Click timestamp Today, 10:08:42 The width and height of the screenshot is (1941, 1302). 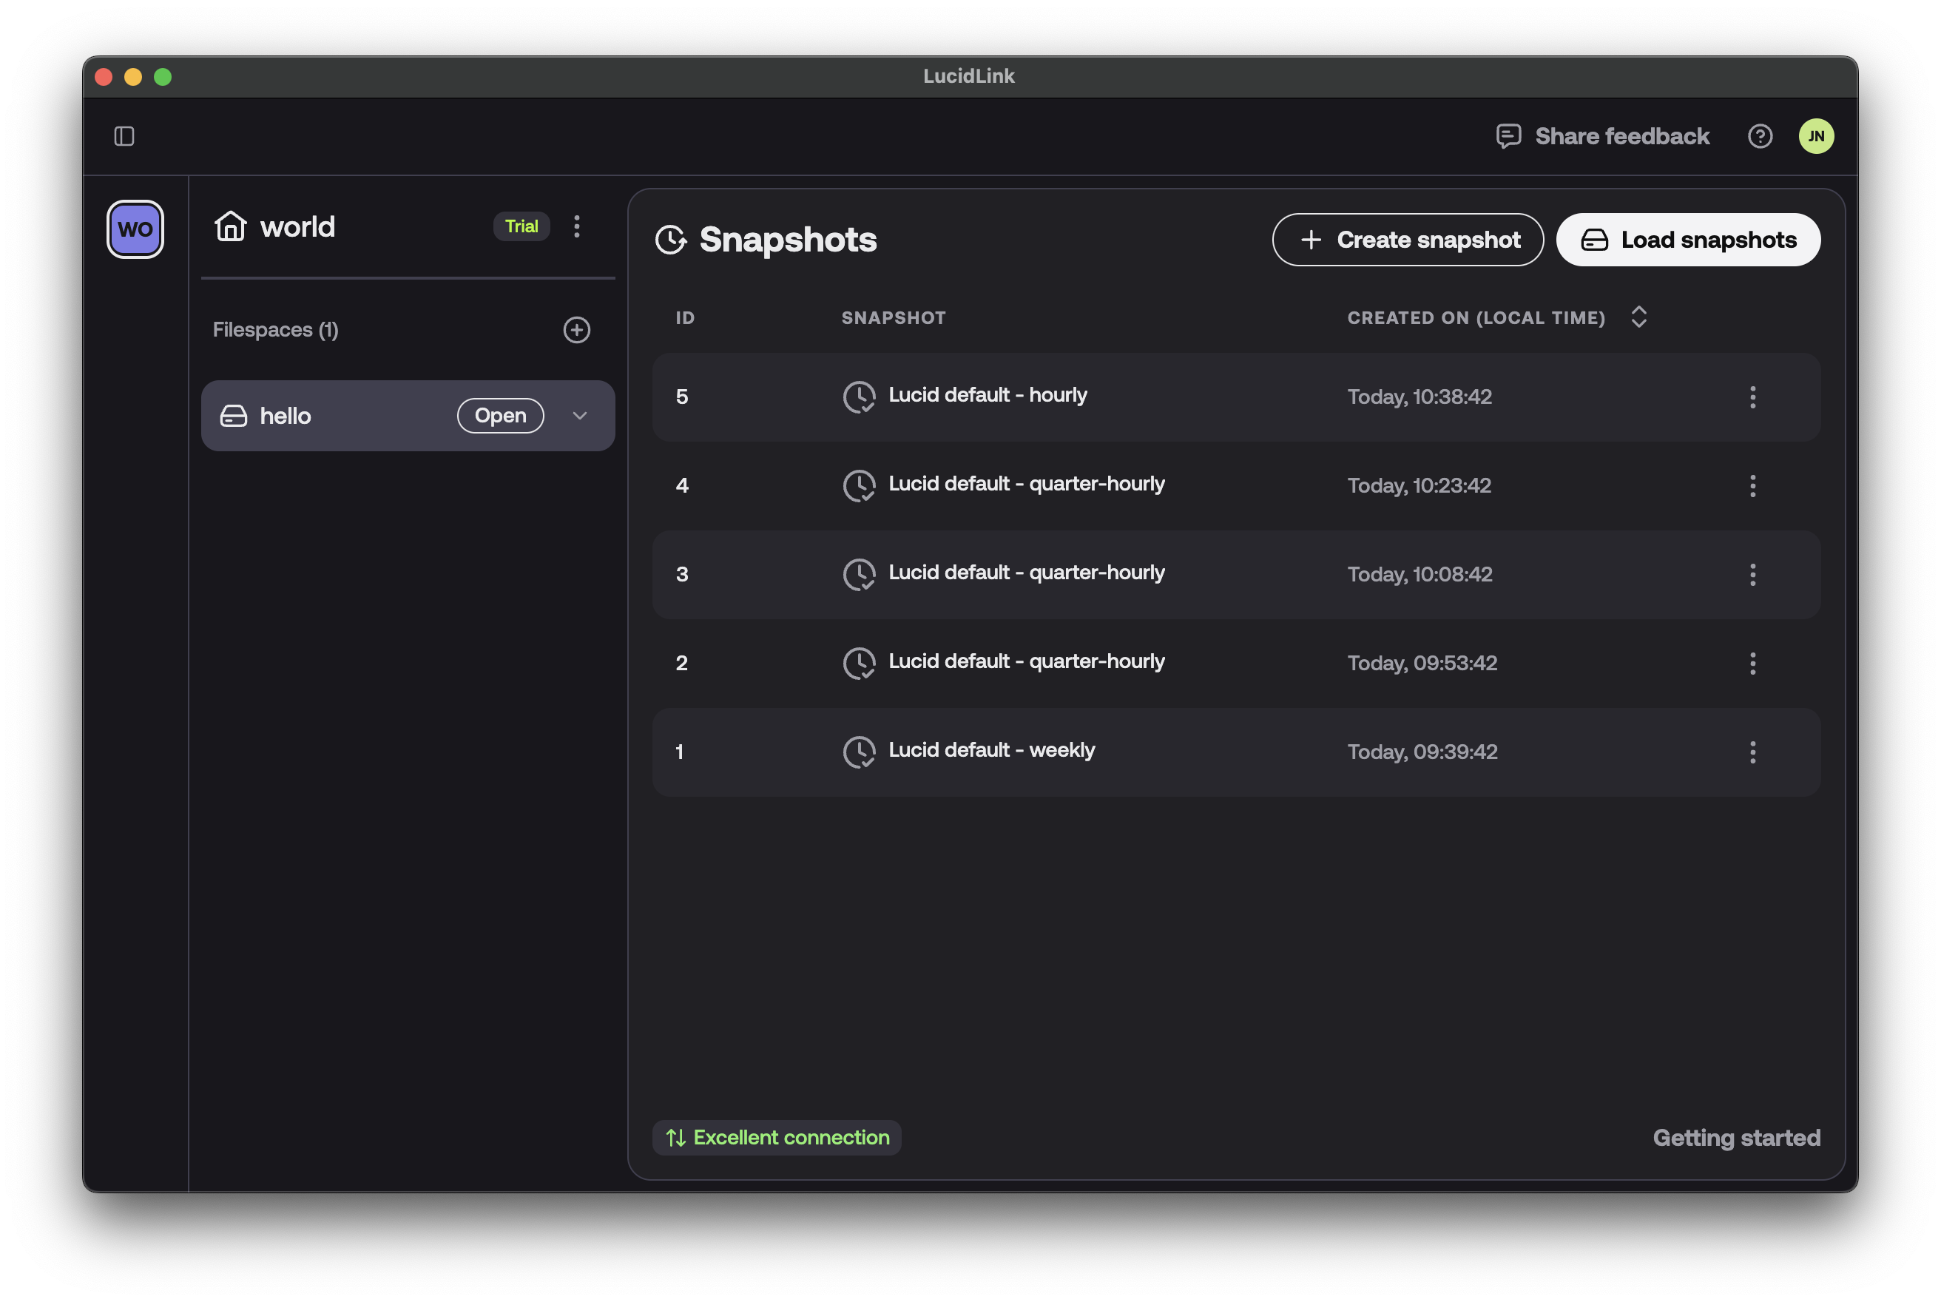click(x=1420, y=575)
